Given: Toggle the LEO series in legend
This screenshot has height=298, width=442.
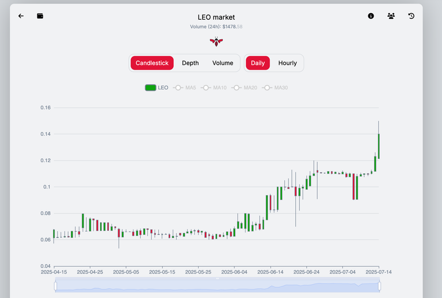Looking at the screenshot, I should 157,87.
